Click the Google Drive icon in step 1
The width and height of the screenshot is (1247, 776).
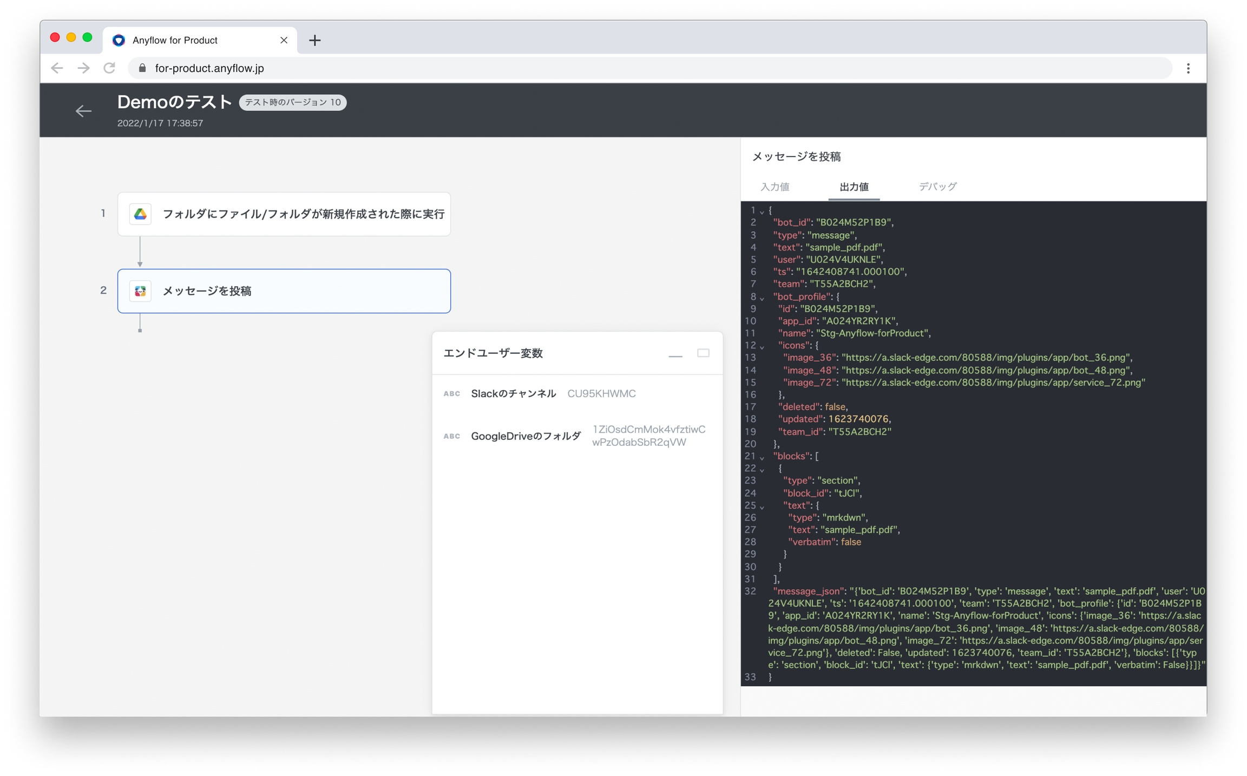pyautogui.click(x=140, y=214)
